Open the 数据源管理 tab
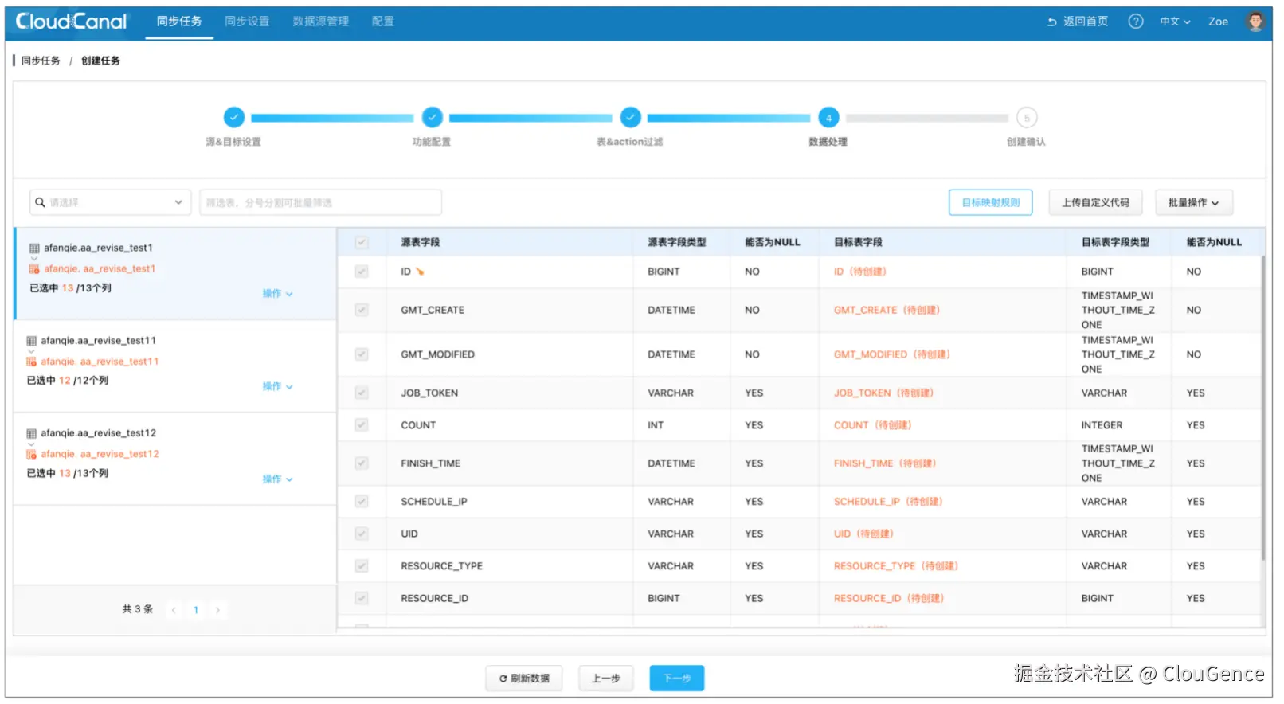 click(320, 22)
